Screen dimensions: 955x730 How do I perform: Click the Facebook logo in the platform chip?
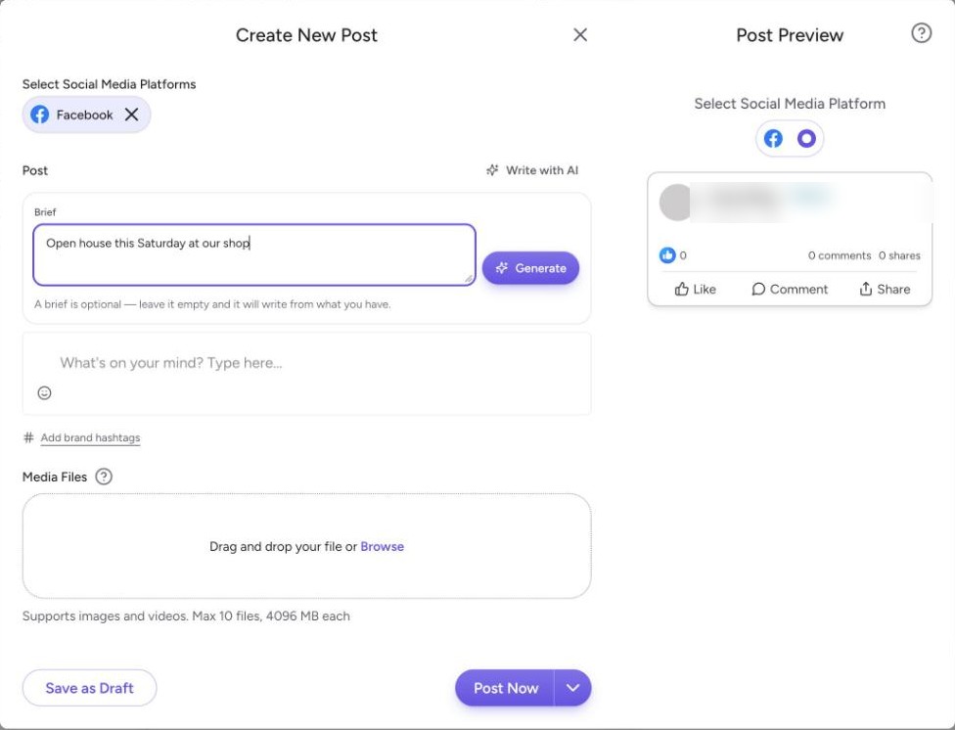pyautogui.click(x=39, y=114)
